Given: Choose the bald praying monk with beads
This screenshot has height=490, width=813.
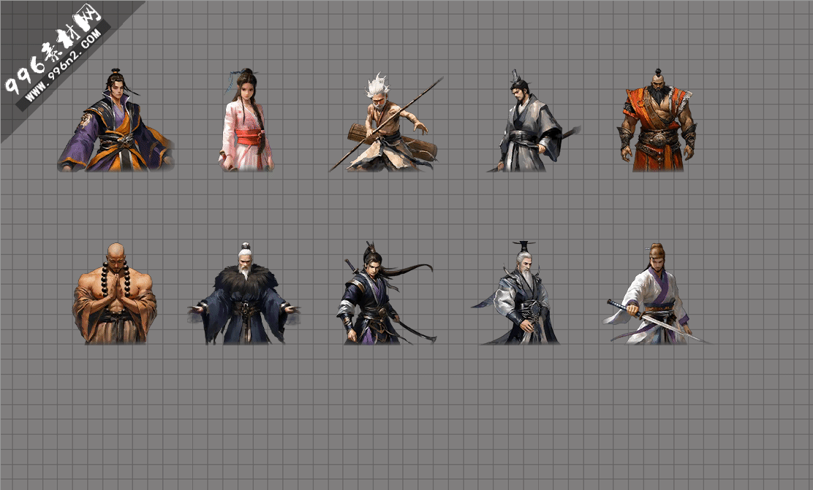Looking at the screenshot, I should coord(115,293).
